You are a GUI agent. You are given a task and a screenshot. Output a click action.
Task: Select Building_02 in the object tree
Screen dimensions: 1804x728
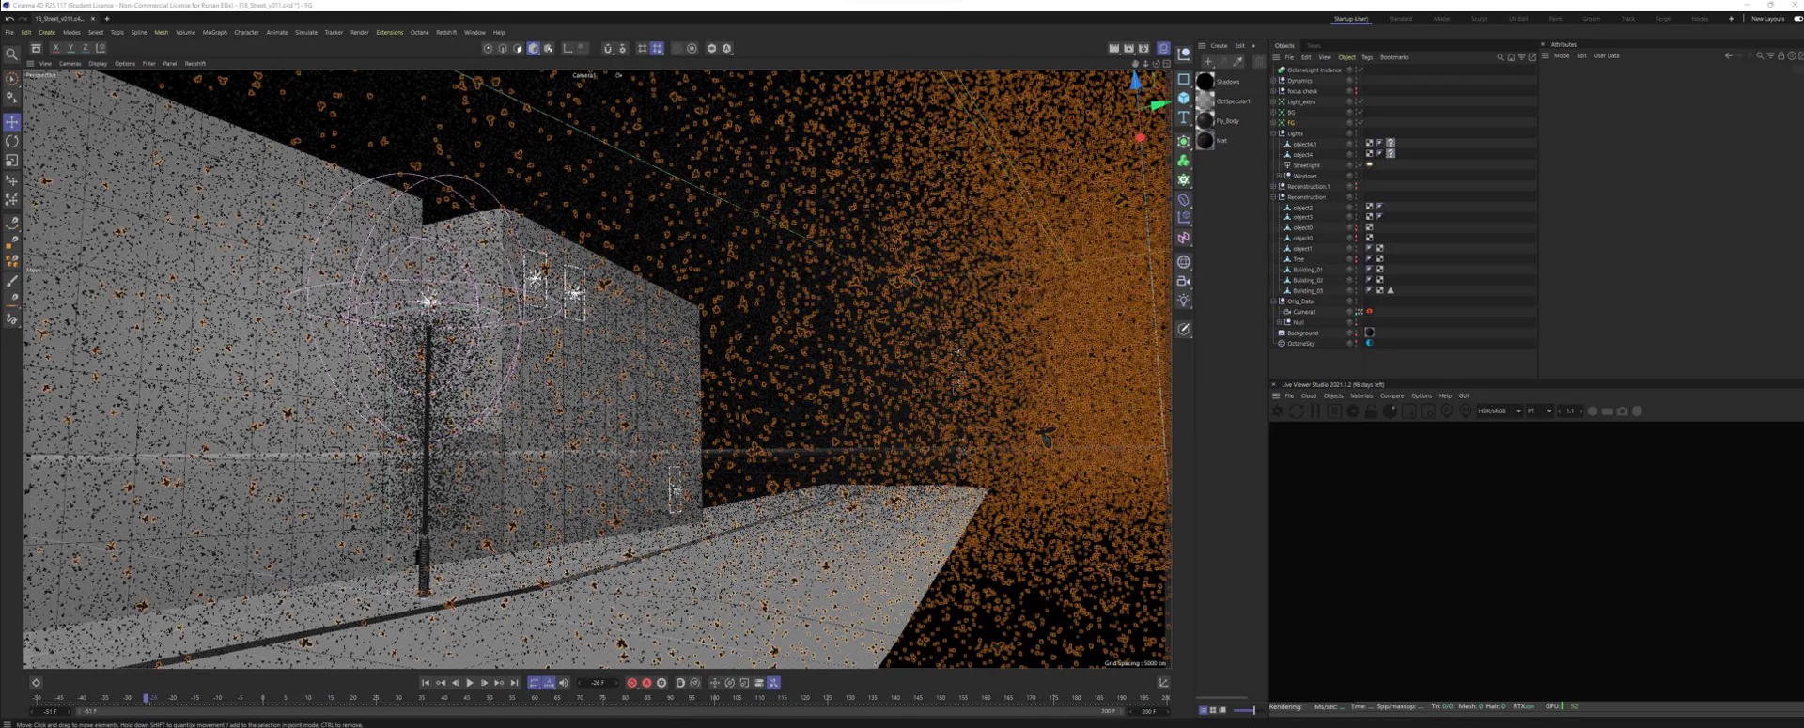pos(1308,280)
